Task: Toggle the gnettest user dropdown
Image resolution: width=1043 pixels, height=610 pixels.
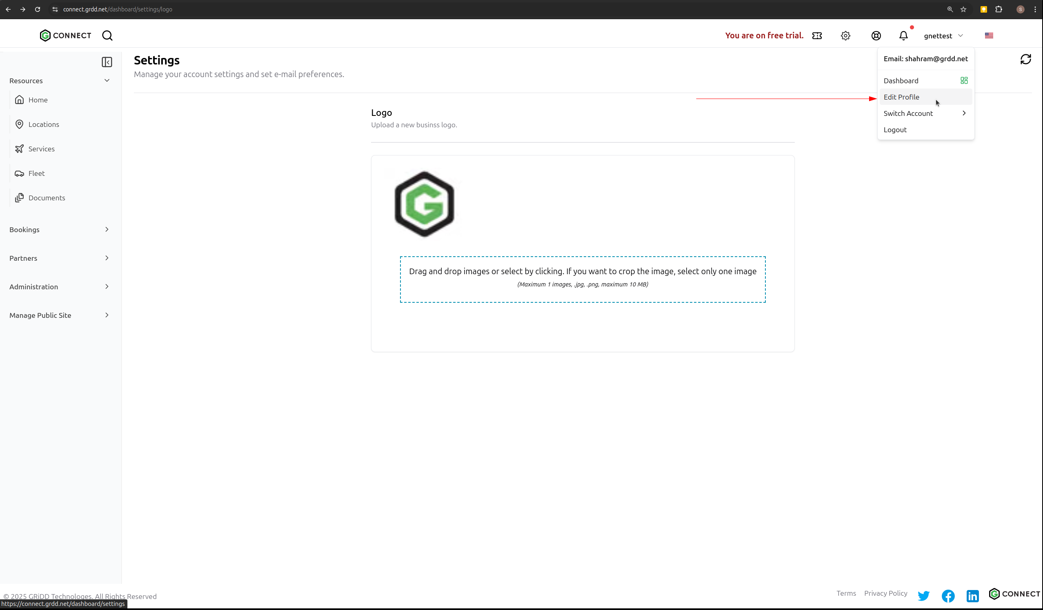Action: (943, 36)
